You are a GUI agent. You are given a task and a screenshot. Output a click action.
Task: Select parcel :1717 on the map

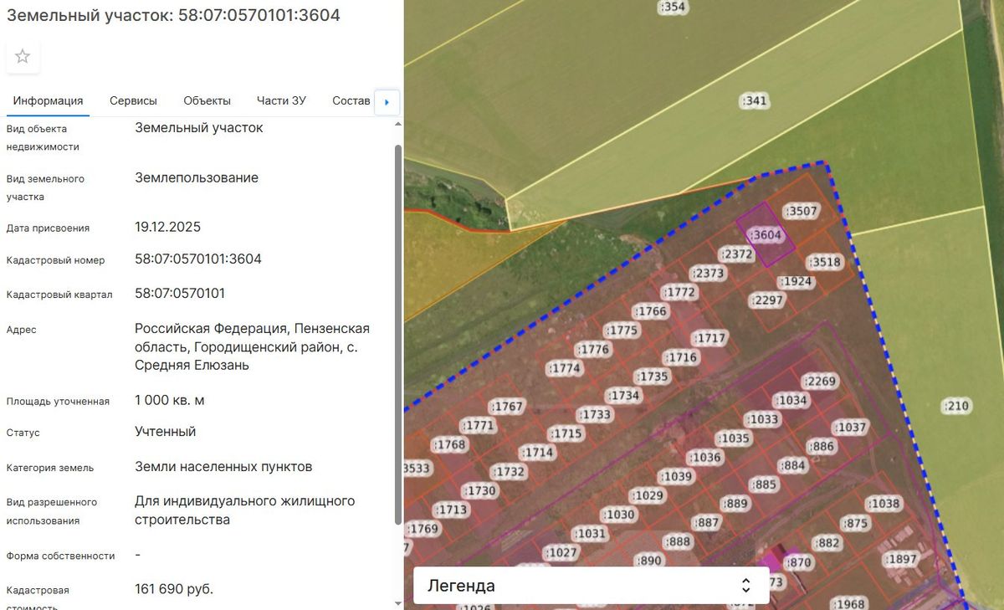[x=709, y=339]
